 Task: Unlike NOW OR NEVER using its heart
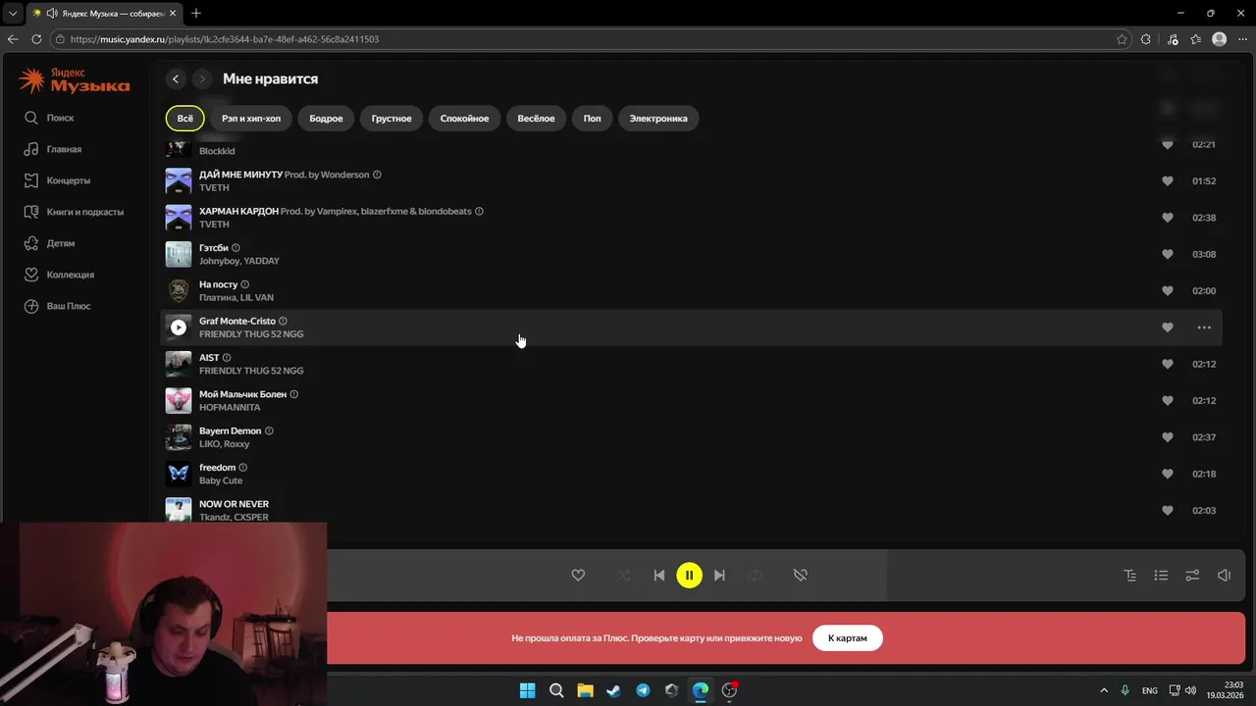1168,511
